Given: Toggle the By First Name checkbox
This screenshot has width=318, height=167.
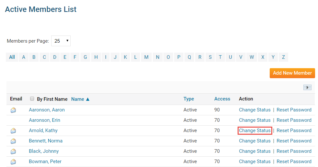Looking at the screenshot, I should [32, 99].
